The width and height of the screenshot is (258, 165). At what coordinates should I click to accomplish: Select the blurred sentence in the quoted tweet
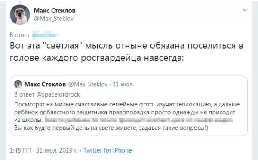(139, 120)
